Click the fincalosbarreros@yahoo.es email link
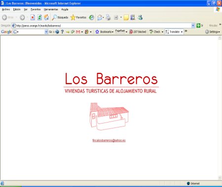Screen dimensions: 222x187 click(109, 140)
